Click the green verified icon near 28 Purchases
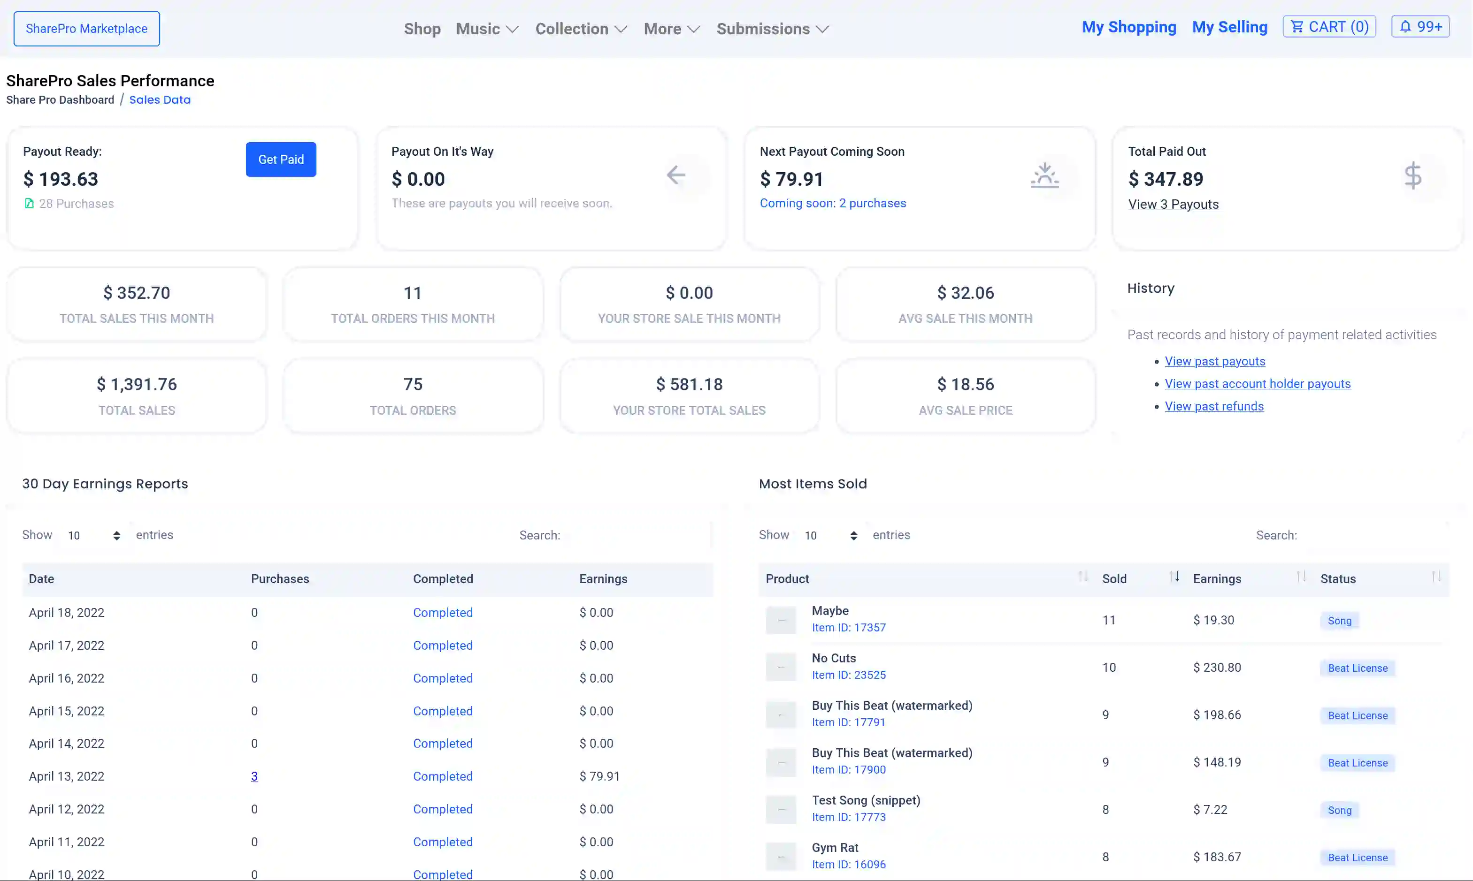The image size is (1473, 881). tap(29, 203)
